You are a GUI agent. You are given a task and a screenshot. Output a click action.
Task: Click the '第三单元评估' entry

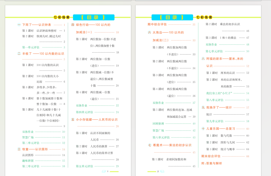tap(31, 166)
